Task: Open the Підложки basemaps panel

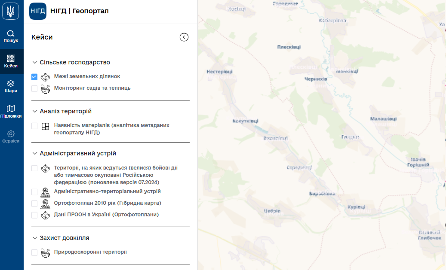Action: 11,112
